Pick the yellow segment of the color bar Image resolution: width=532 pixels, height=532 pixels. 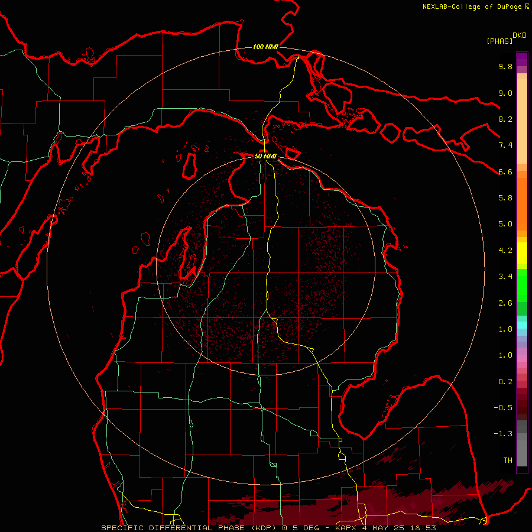[x=522, y=253]
